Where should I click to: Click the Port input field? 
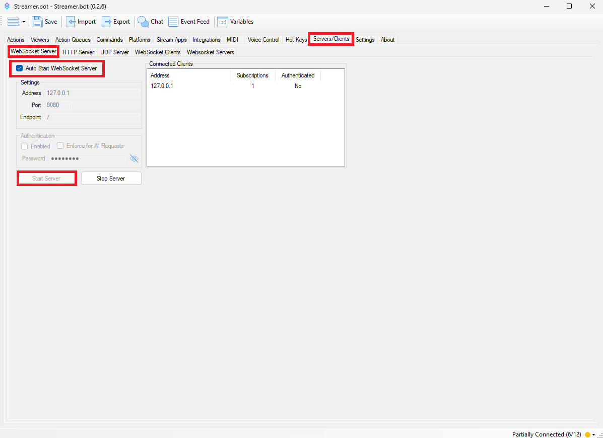(x=59, y=105)
